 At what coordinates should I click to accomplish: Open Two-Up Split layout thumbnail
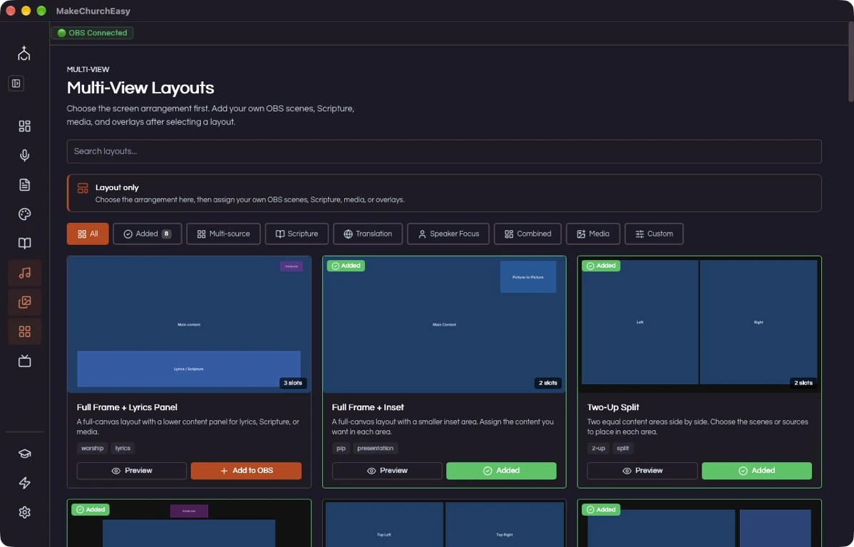[699, 324]
